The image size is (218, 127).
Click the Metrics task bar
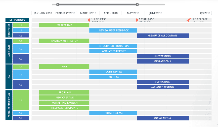tap(113, 77)
